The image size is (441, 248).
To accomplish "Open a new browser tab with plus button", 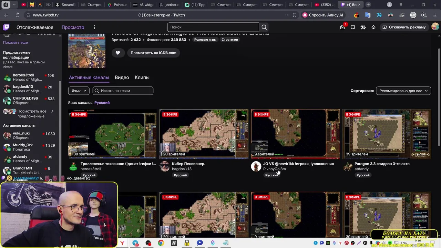I will pyautogui.click(x=368, y=5).
